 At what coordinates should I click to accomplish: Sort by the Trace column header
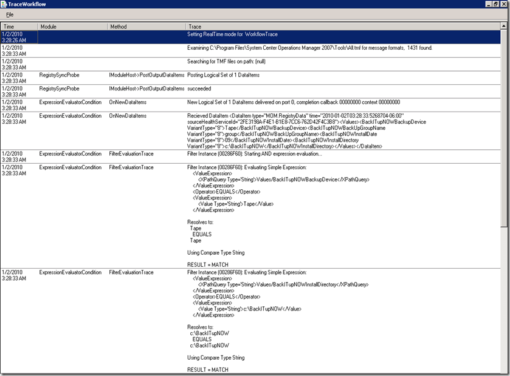click(x=343, y=27)
